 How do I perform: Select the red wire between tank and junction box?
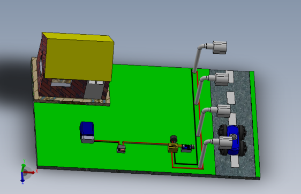click(107, 141)
